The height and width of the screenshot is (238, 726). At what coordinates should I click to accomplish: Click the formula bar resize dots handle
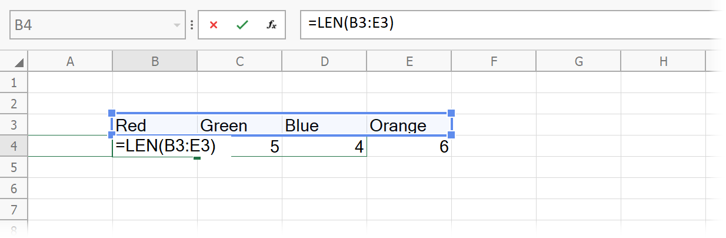192,25
